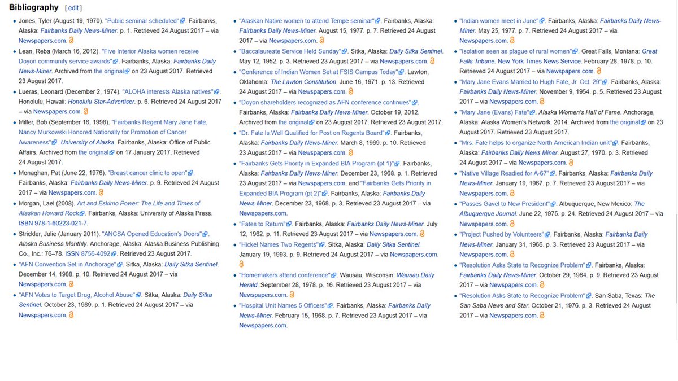This screenshot has width=678, height=381.
Task: Follow The Lawton Constitution link
Action: pos(303,81)
